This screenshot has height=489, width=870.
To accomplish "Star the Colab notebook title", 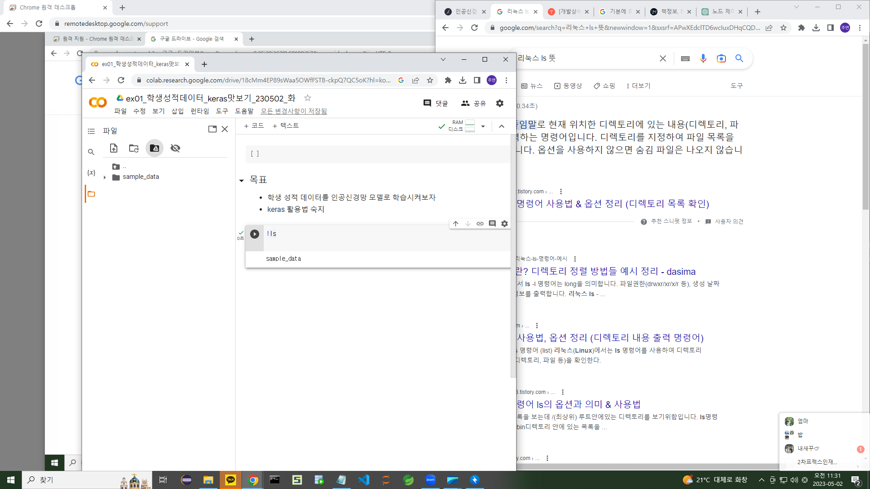I will point(308,98).
